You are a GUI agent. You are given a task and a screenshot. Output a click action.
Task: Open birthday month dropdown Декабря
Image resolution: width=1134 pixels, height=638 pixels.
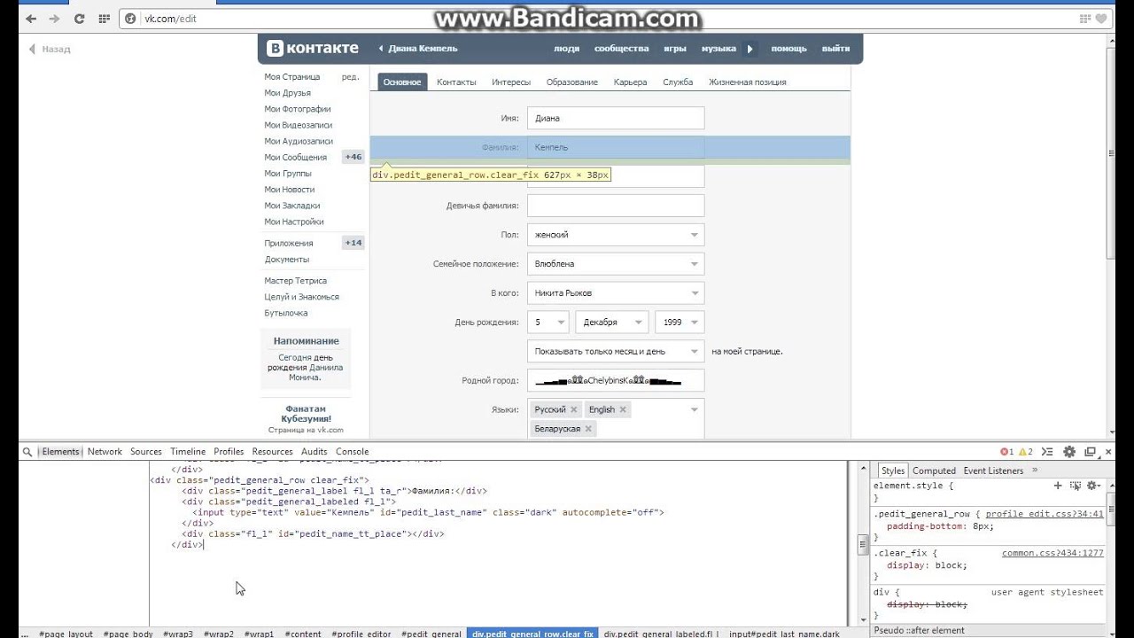(611, 323)
